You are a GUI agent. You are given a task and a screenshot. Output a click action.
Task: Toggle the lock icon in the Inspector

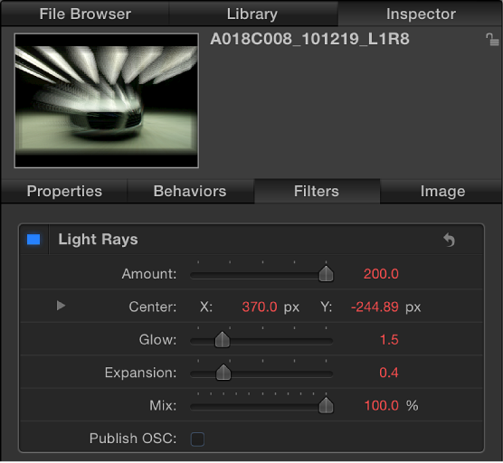pyautogui.click(x=492, y=40)
